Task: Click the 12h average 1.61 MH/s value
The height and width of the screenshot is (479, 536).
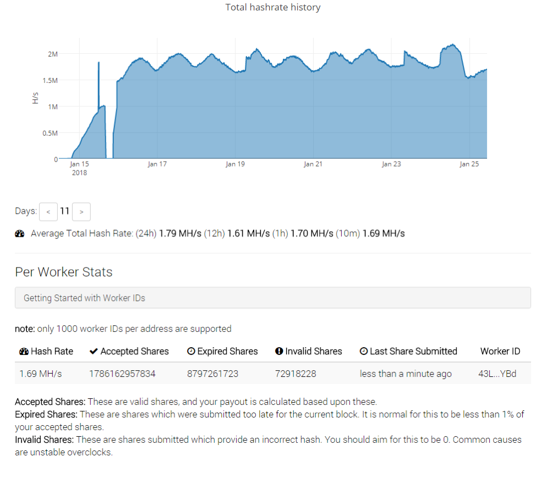Action: pos(249,233)
